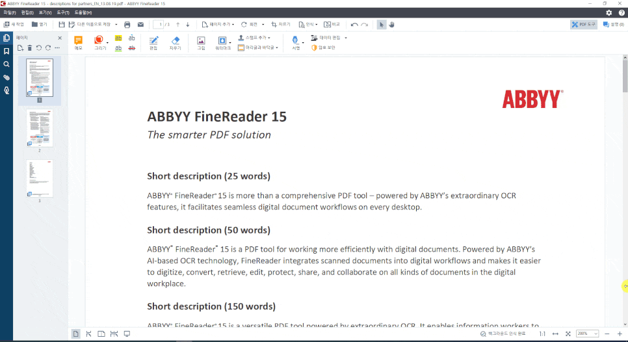This screenshot has width=628, height=342.
Task: Redo the last undone action
Action: [365, 25]
